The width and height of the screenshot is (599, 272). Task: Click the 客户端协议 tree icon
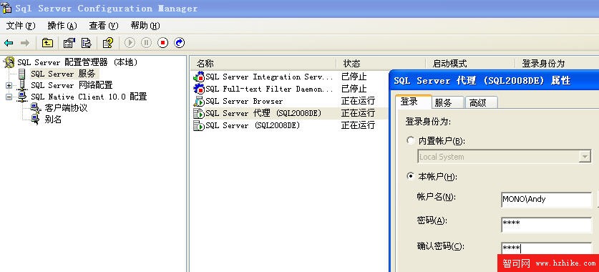[36, 108]
